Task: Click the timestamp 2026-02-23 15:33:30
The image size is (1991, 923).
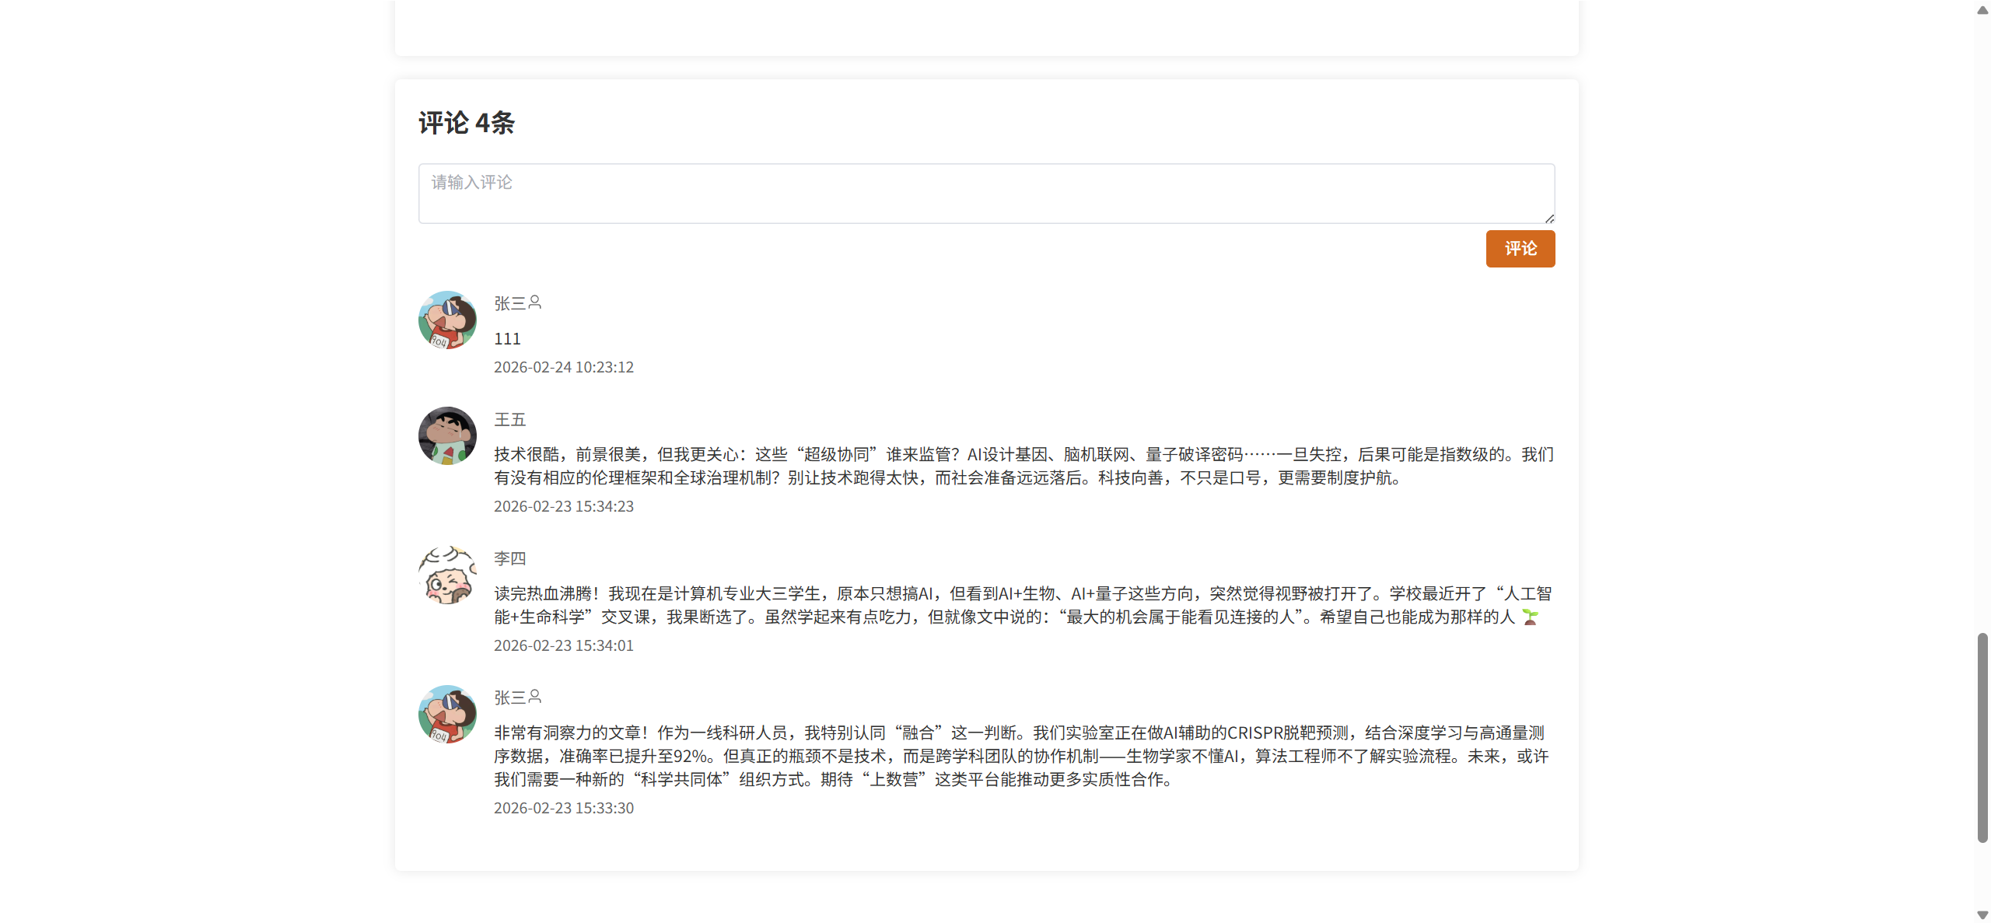Action: (563, 808)
